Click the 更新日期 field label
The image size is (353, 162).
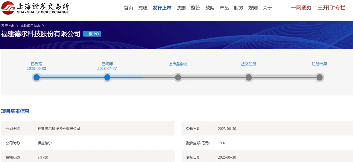[193, 157]
